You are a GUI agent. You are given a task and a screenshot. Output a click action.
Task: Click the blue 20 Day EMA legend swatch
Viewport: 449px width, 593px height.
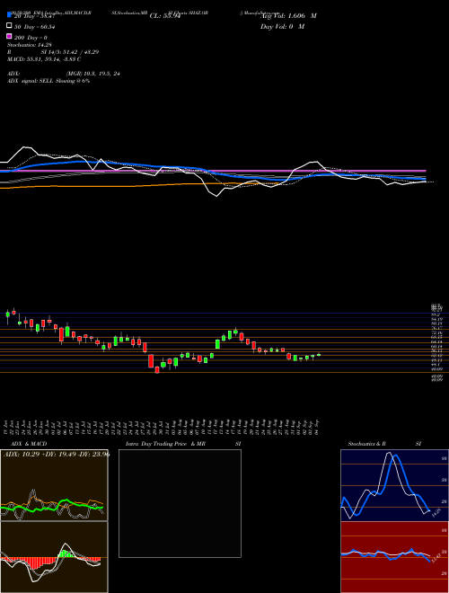9,15
